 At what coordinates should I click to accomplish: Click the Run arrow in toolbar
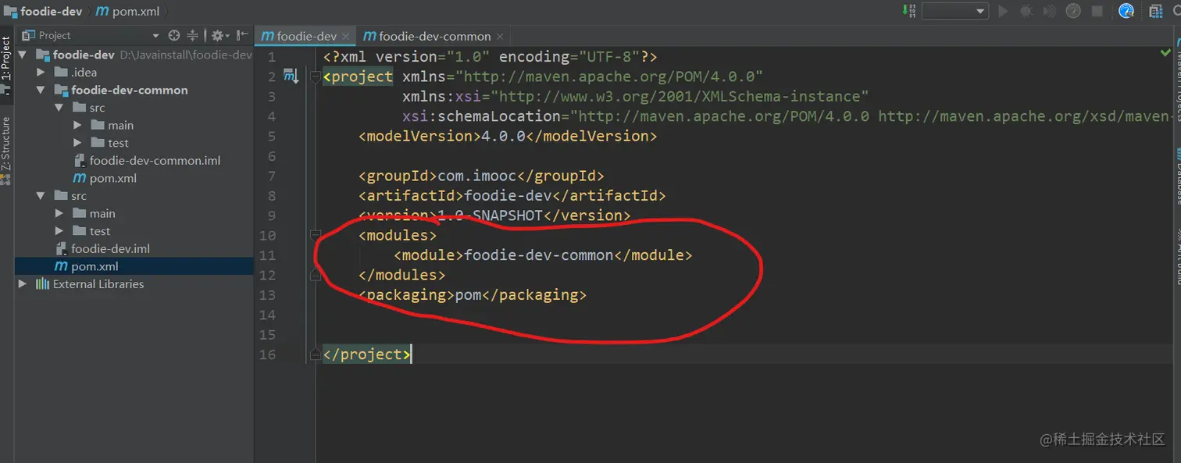click(x=1004, y=11)
